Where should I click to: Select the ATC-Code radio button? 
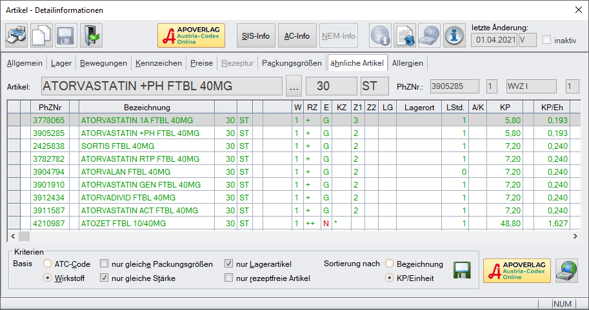click(x=48, y=264)
